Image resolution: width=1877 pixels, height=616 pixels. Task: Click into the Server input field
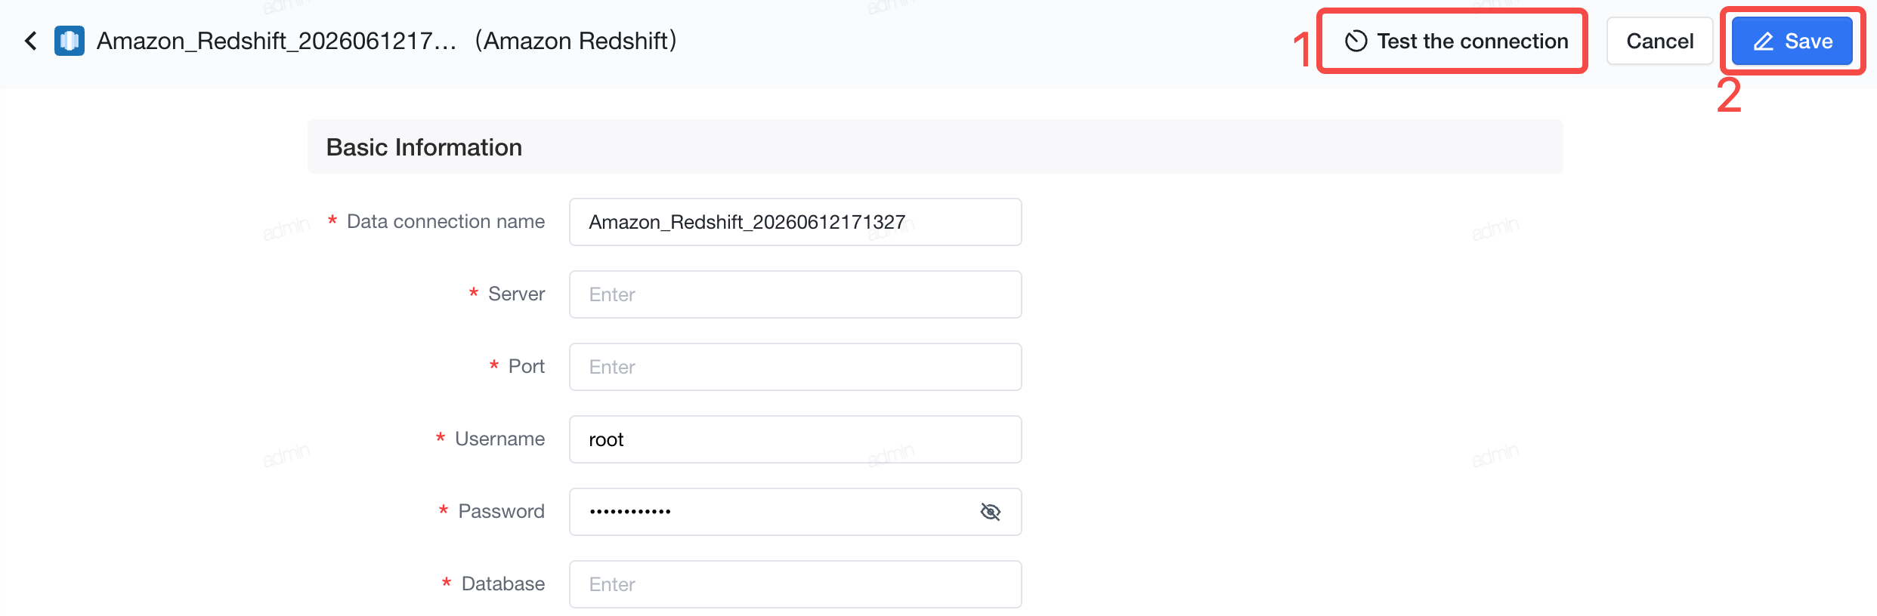(795, 294)
